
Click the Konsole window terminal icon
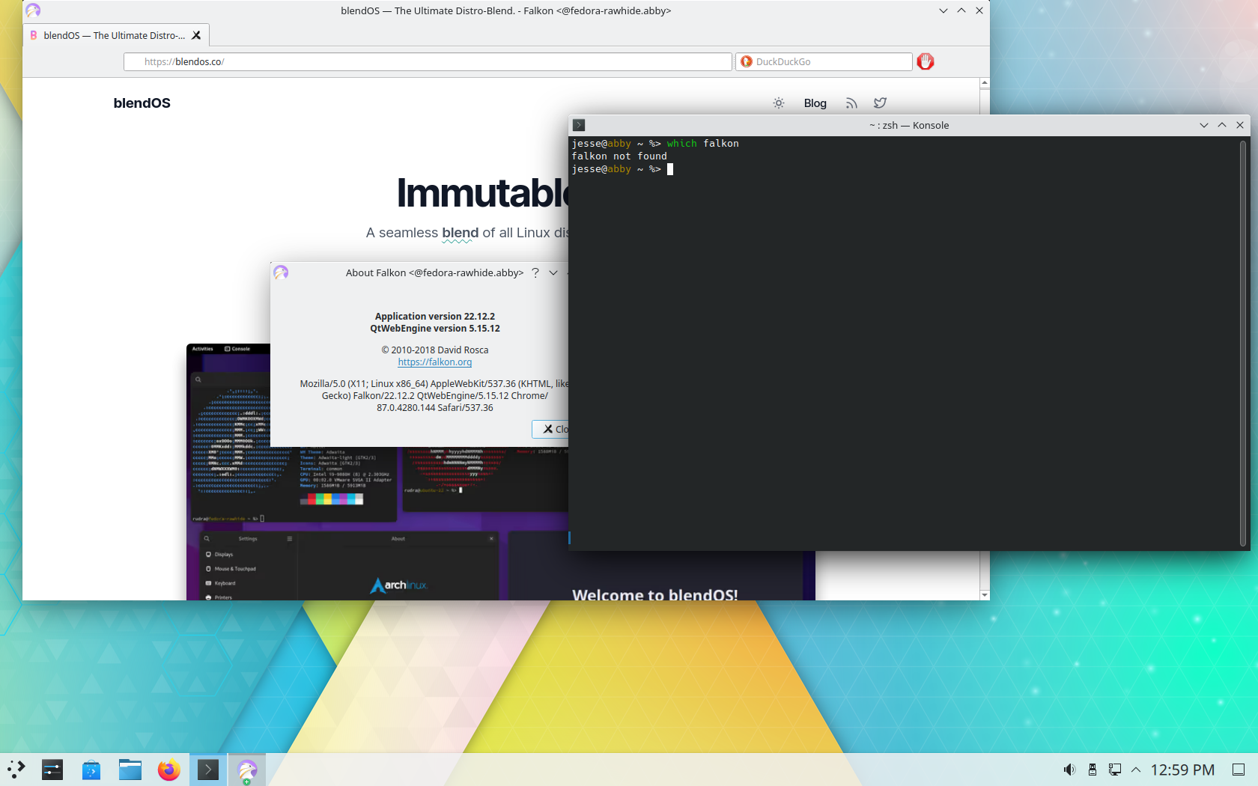click(579, 125)
